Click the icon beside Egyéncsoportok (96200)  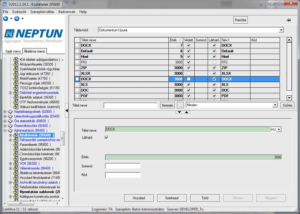(16, 159)
